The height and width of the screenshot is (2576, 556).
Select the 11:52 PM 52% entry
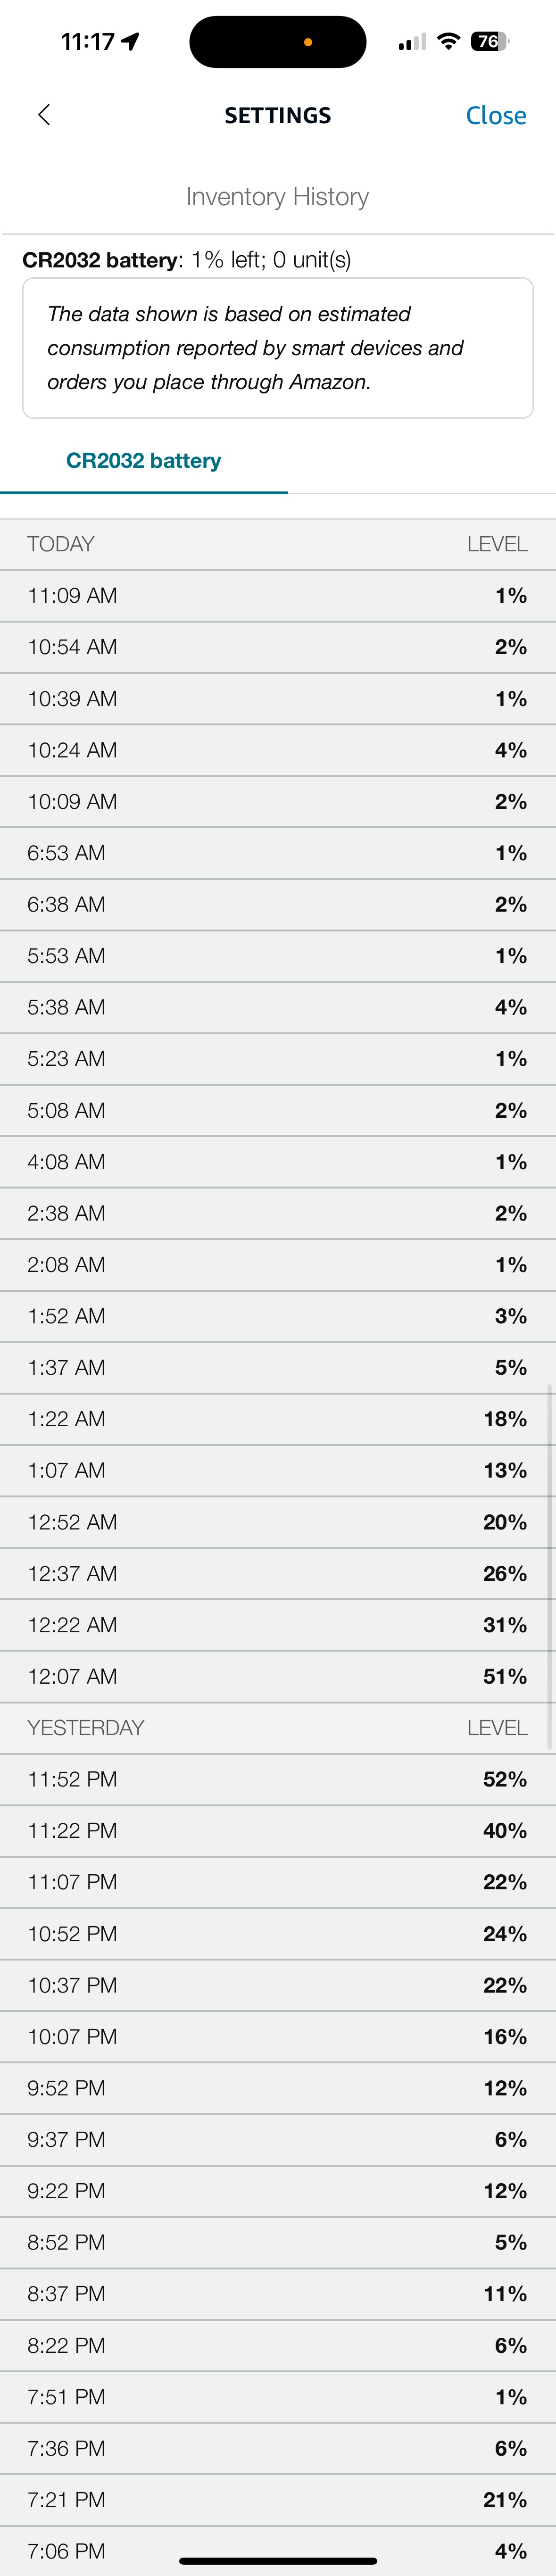(x=277, y=1779)
